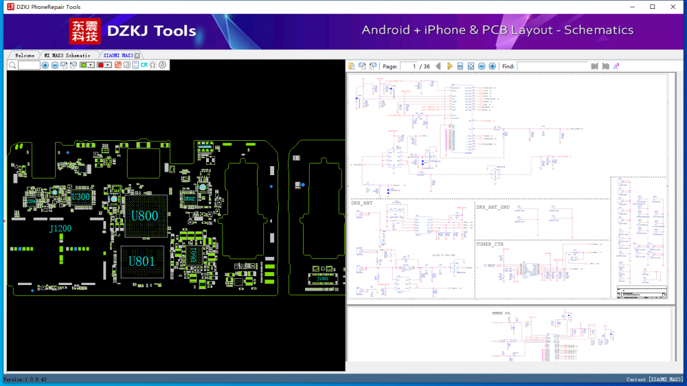Click the circular rotate icon in PCB toolbar
The width and height of the screenshot is (687, 386).
tap(163, 65)
